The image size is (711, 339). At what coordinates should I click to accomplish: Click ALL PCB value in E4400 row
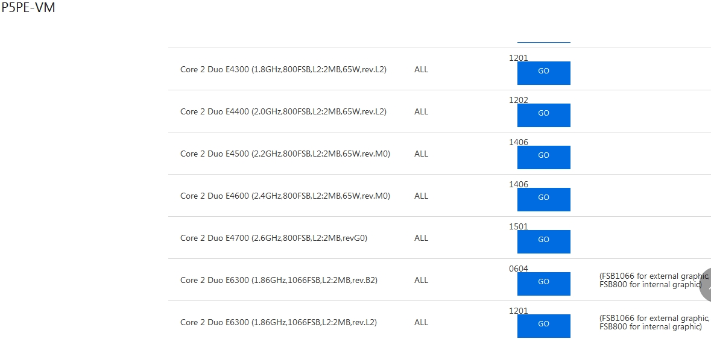point(422,112)
